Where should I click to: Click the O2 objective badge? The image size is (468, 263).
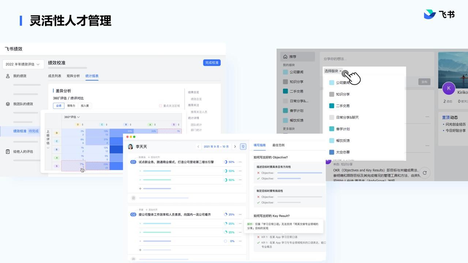133,214
